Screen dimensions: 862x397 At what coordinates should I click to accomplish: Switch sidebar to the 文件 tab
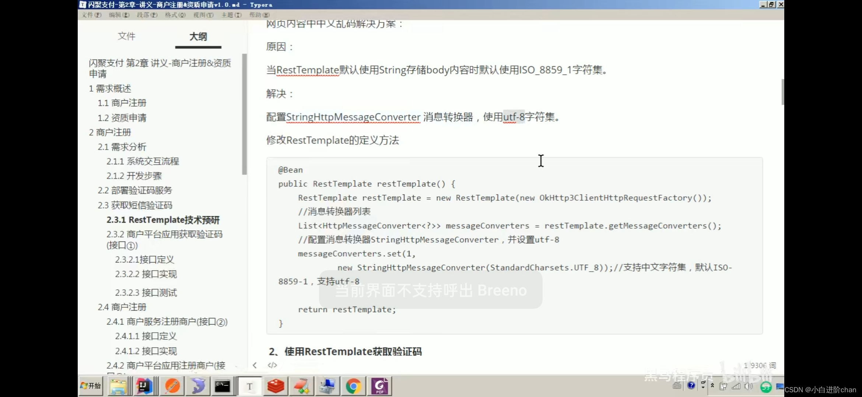click(x=126, y=36)
